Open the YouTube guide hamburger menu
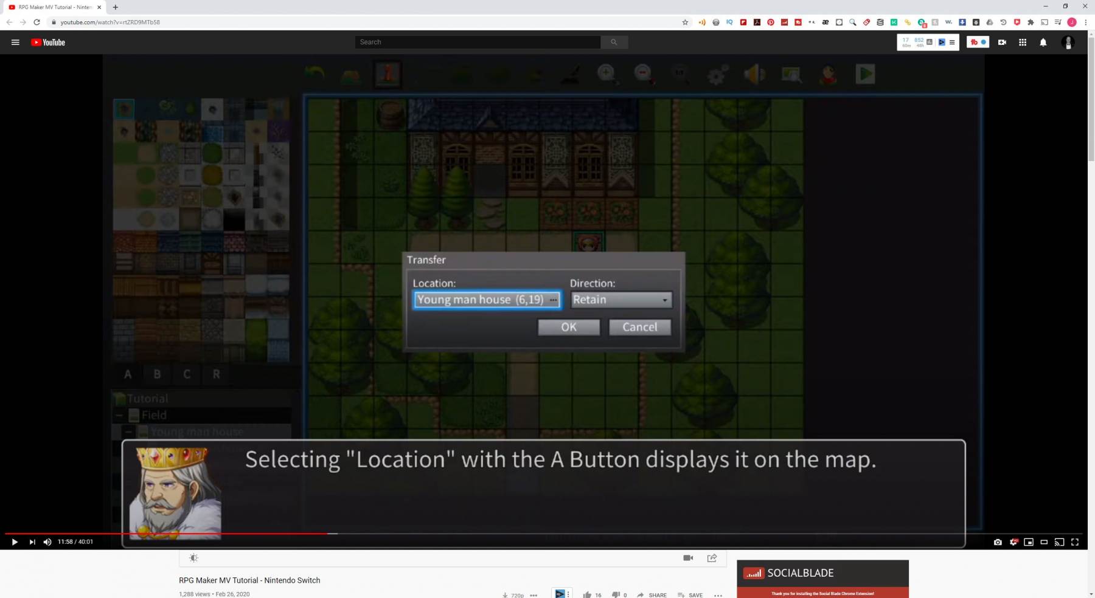Screen dimensions: 1095x598 point(15,43)
